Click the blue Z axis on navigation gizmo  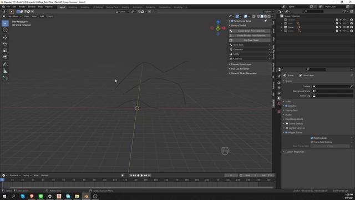pyautogui.click(x=218, y=22)
